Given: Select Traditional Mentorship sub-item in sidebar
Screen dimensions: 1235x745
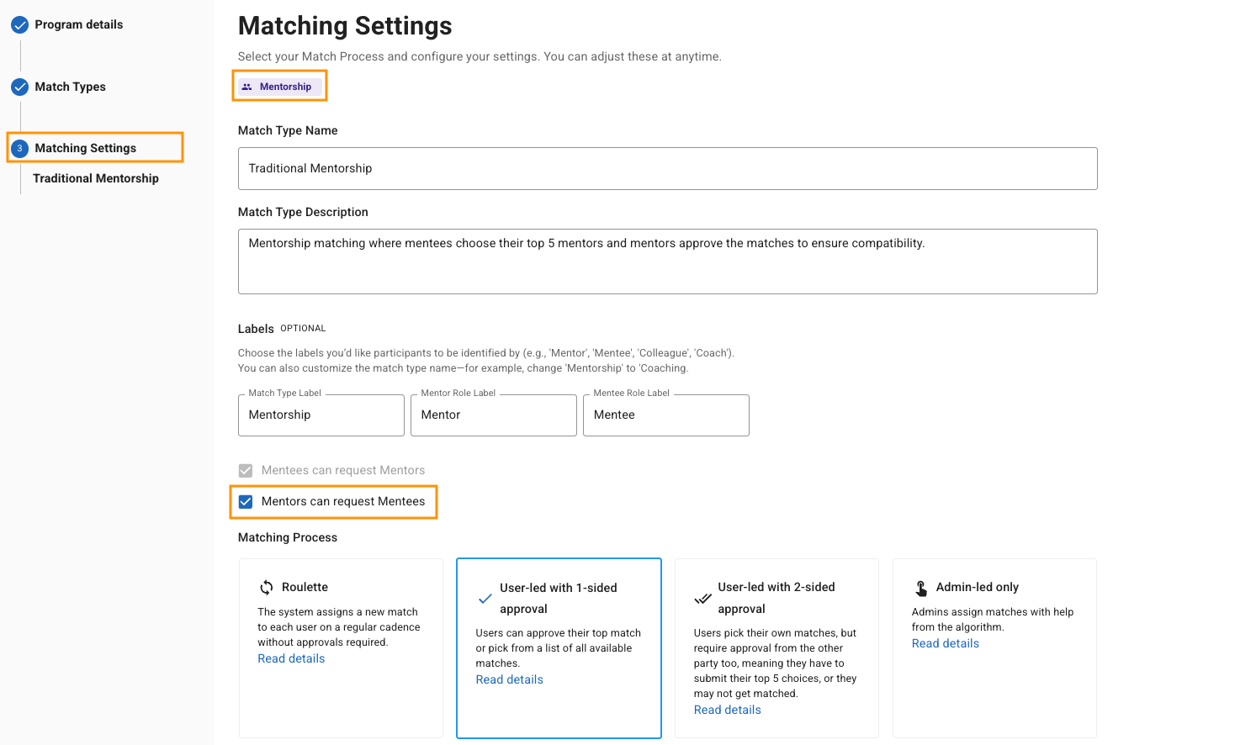Looking at the screenshot, I should [x=95, y=178].
